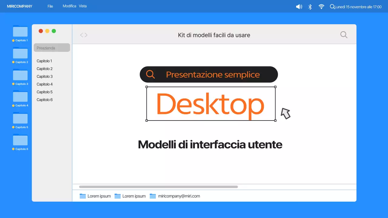The width and height of the screenshot is (388, 218).
Task: Open the search icon inside the Presentazione semplice bar
Action: coord(151,74)
